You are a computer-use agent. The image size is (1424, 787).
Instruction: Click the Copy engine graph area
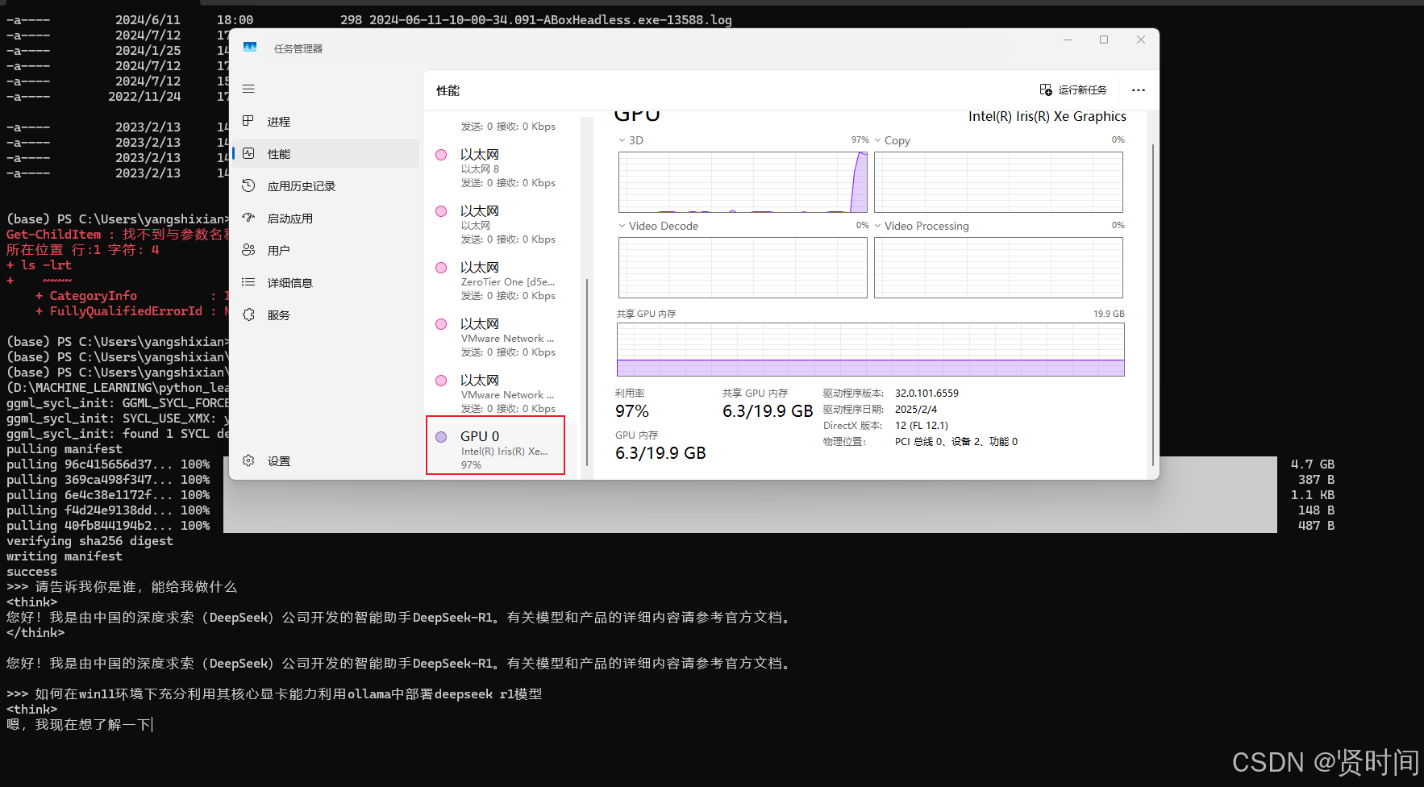(x=998, y=182)
